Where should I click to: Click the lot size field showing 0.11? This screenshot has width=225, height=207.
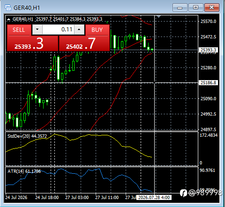(58, 30)
